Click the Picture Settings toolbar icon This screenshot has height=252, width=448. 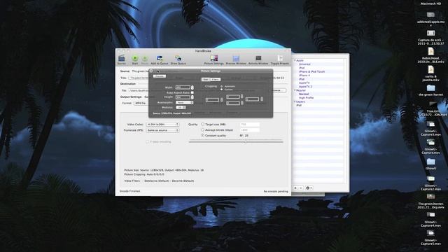(x=214, y=58)
